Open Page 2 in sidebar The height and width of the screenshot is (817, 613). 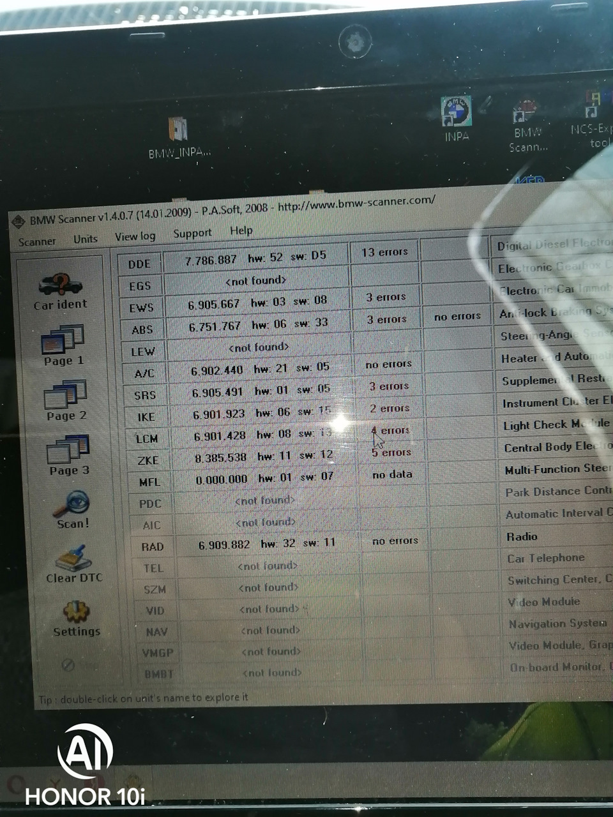click(66, 400)
